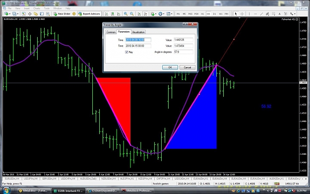
Task: Open the Templates toolbar icon
Action: pyautogui.click(x=168, y=14)
